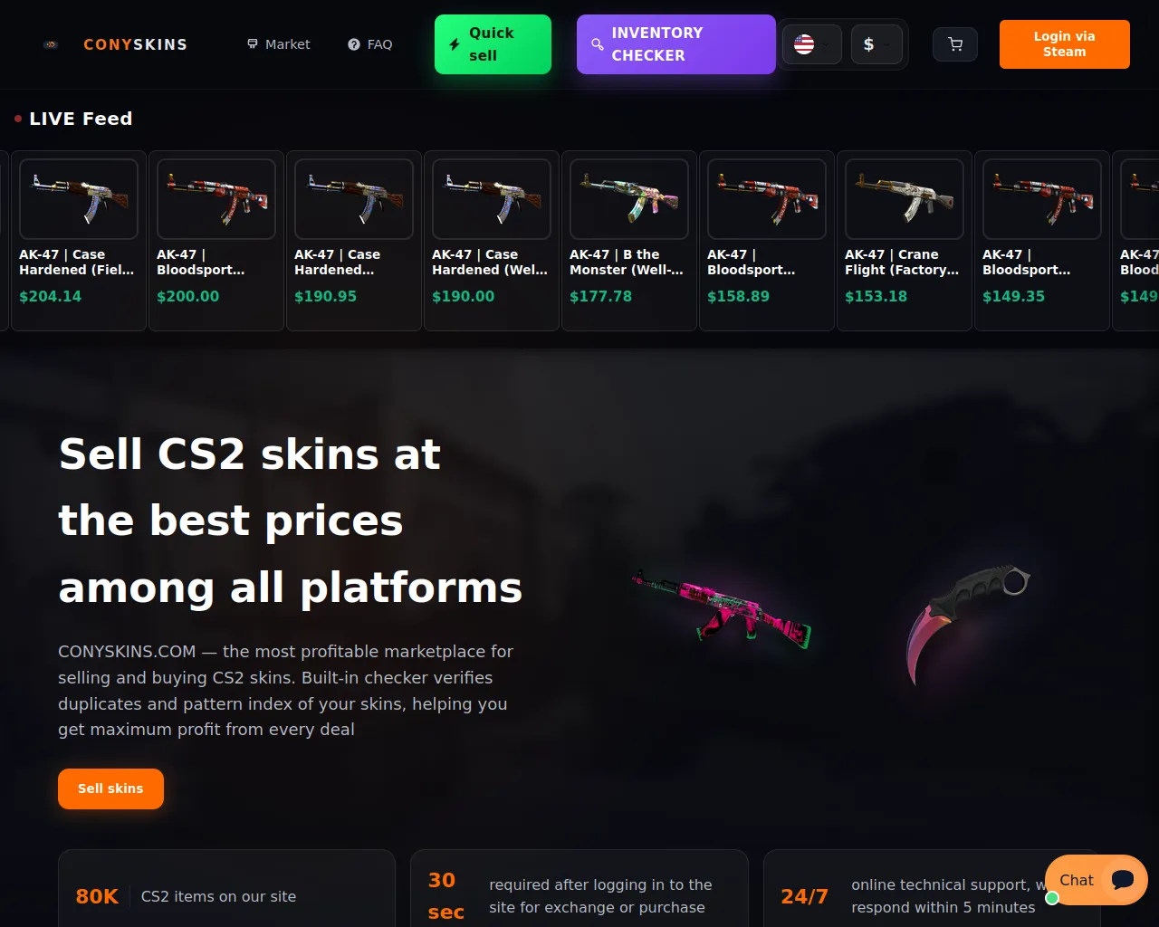1159x927 pixels.
Task: Click the Market monitor icon
Action: pos(253,43)
